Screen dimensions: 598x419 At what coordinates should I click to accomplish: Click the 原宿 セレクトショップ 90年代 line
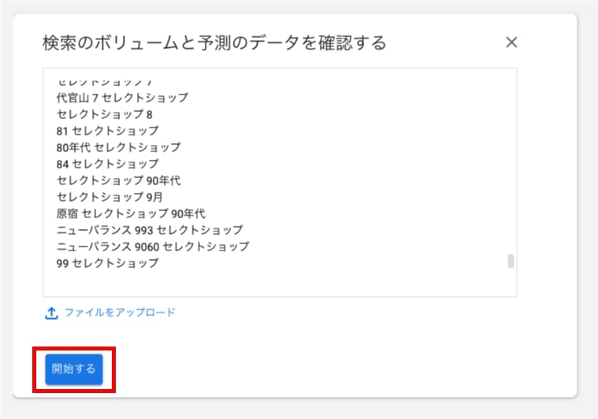(x=131, y=213)
